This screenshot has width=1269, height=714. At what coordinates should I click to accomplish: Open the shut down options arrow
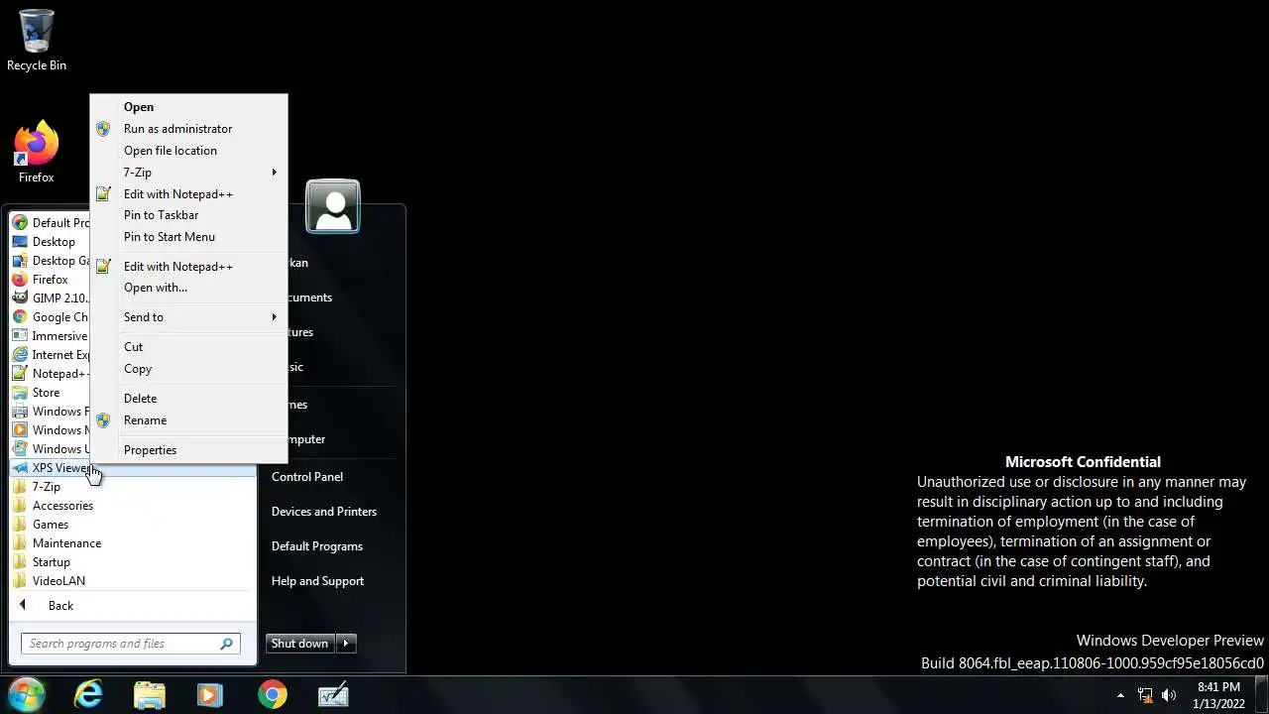pyautogui.click(x=346, y=644)
